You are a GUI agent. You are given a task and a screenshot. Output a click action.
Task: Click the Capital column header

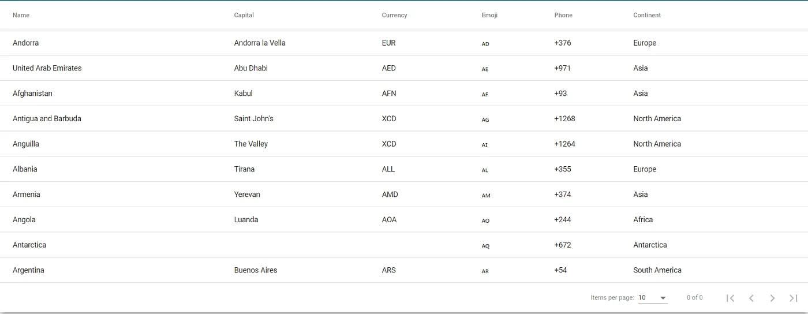click(244, 15)
